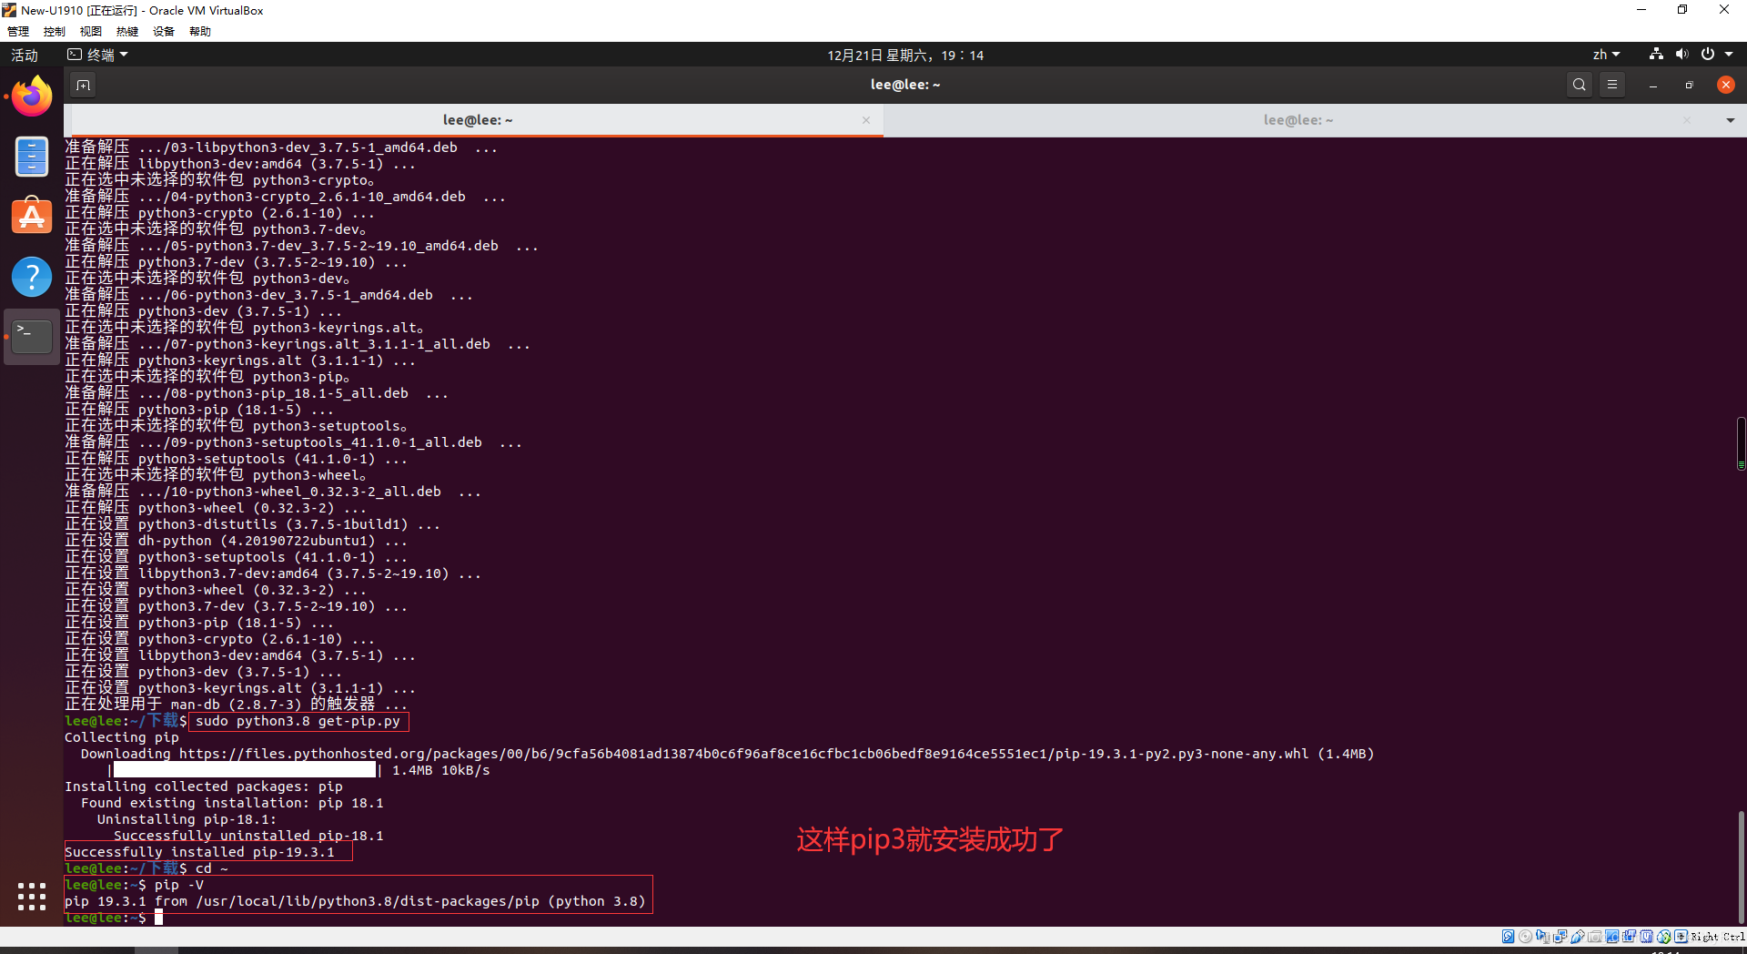Click the shared folders status icon

(1594, 936)
